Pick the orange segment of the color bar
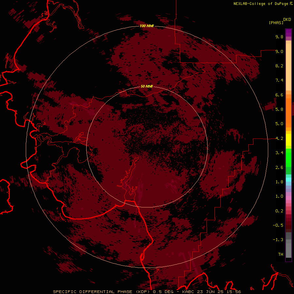Image resolution: width=294 pixels, height=294 pixels. point(288,113)
